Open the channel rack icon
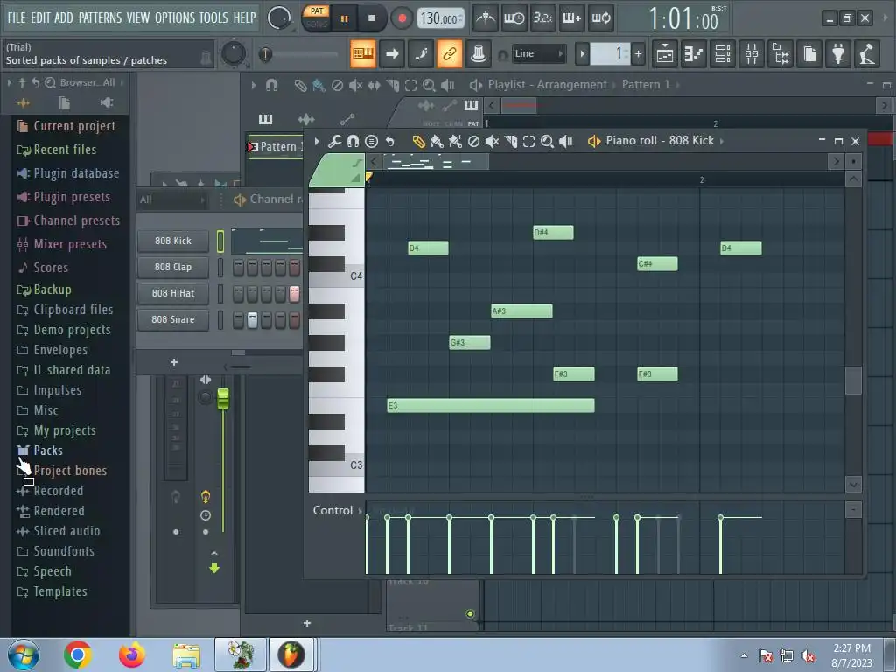 tap(723, 54)
